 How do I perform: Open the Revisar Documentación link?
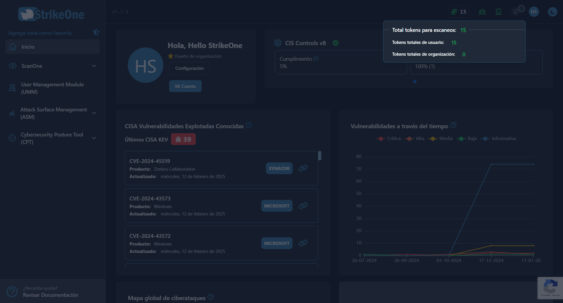click(x=51, y=295)
